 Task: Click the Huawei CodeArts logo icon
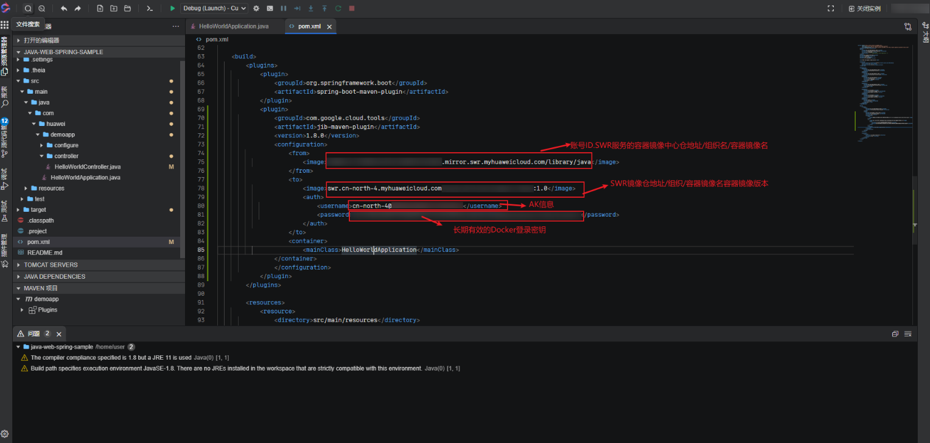pyautogui.click(x=5, y=8)
